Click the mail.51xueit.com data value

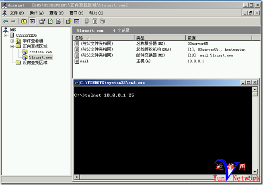(x=216, y=55)
